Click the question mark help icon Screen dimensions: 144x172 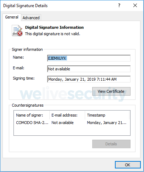point(119,5)
